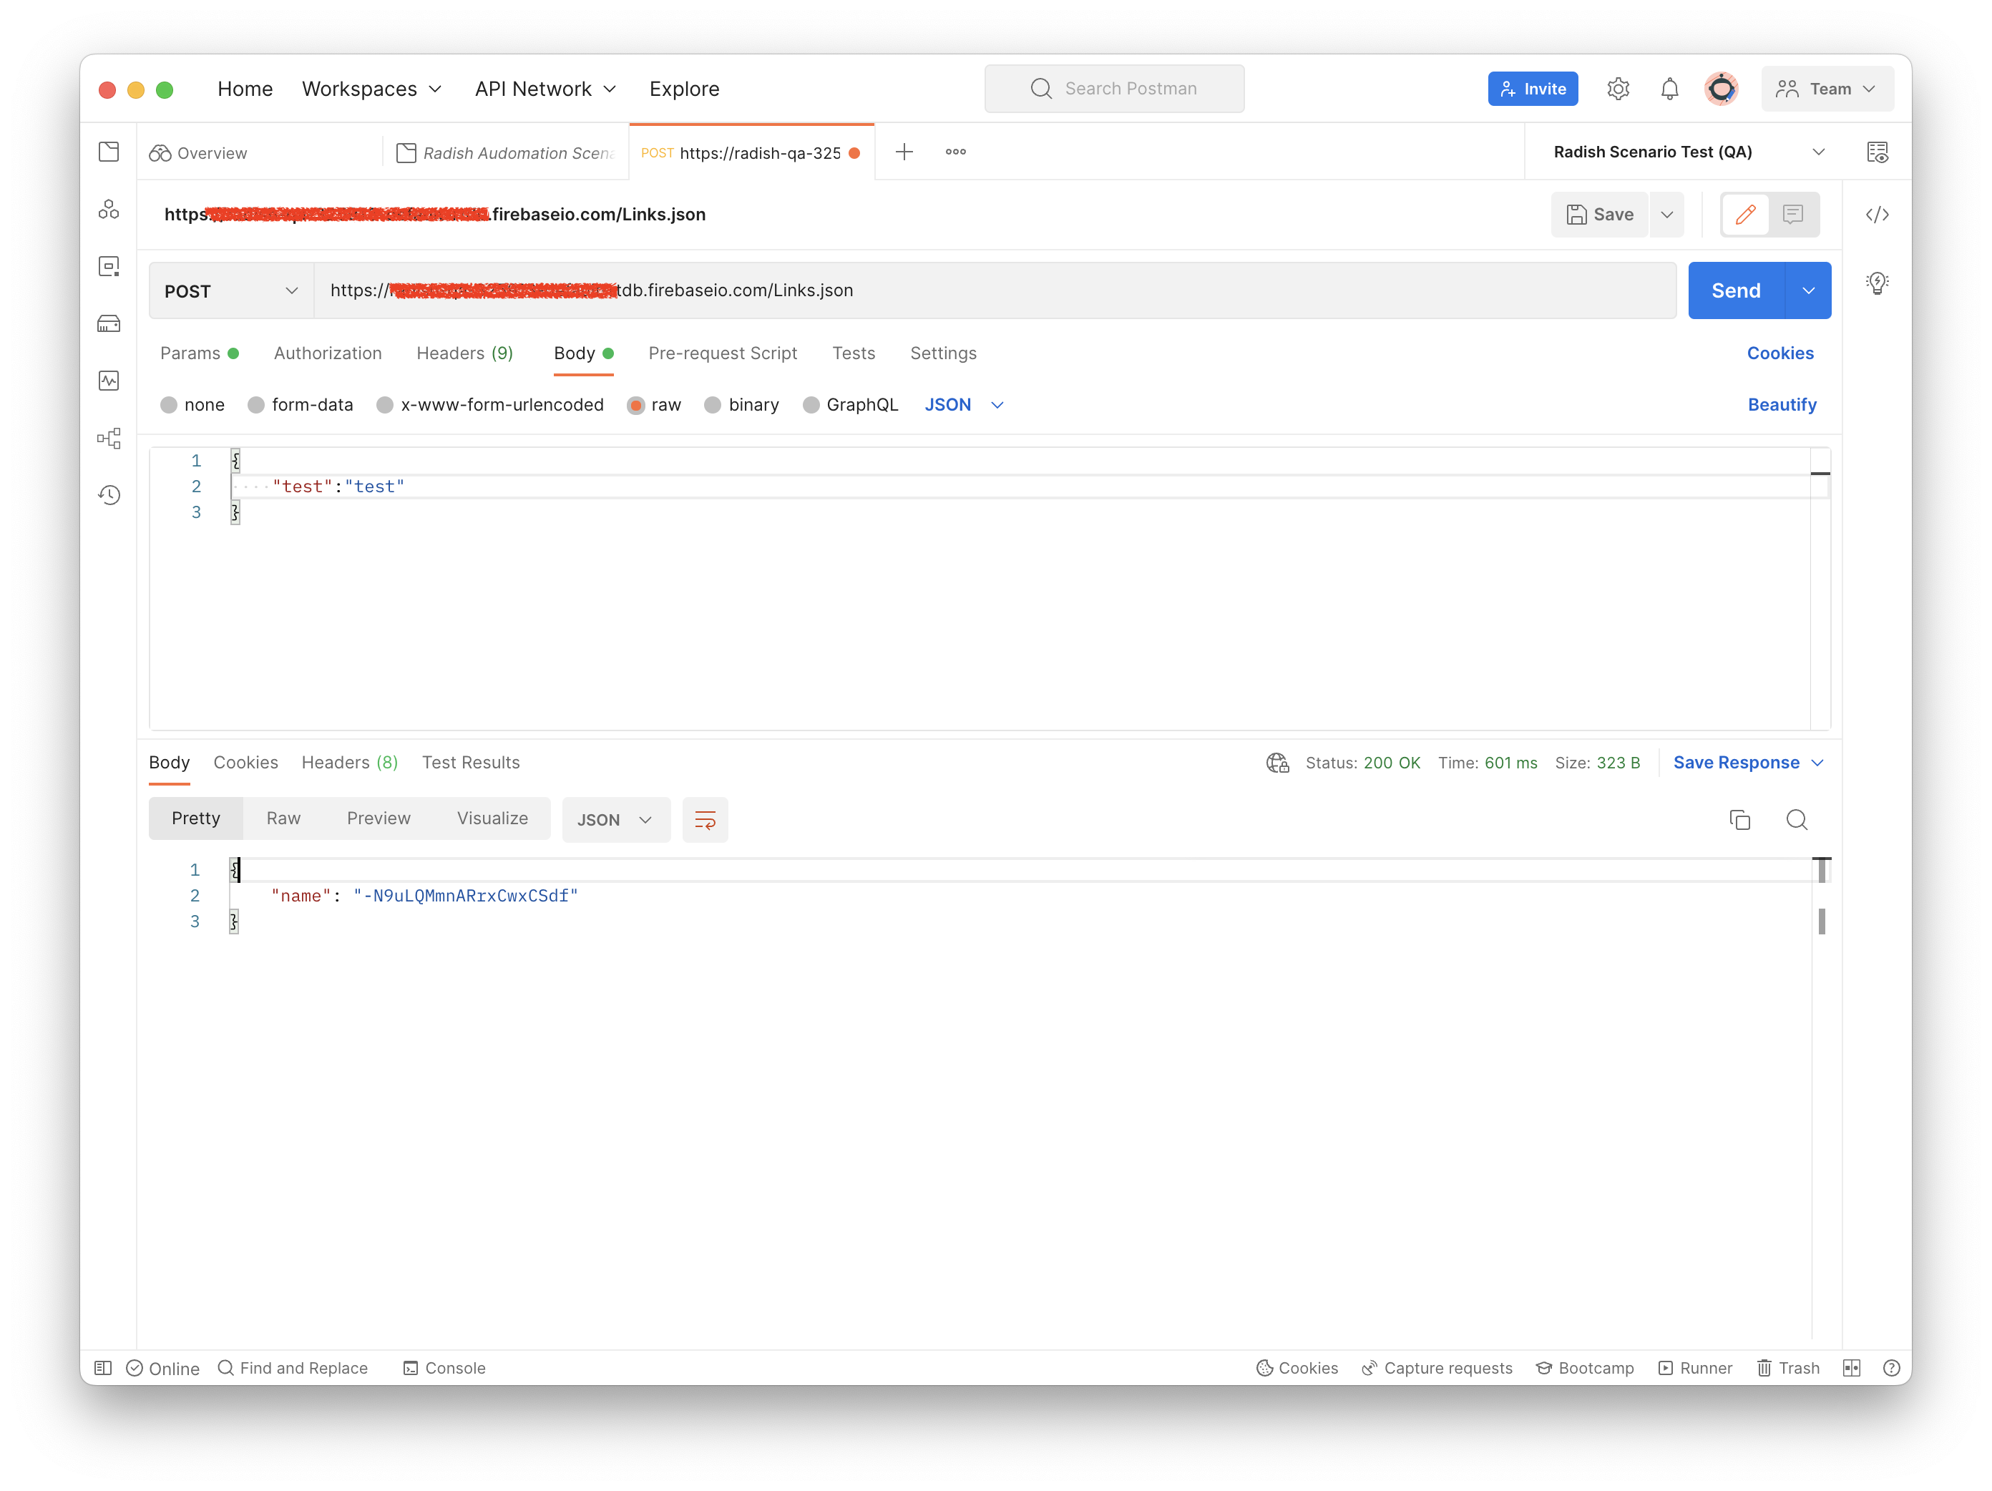Copy the response body to clipboard

1740,819
